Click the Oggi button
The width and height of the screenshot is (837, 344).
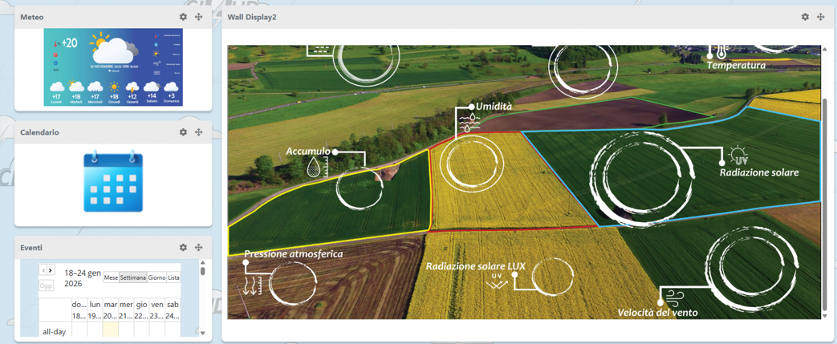coord(47,286)
